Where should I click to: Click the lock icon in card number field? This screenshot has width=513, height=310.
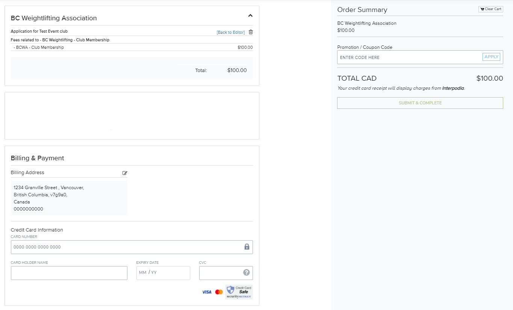(x=247, y=247)
